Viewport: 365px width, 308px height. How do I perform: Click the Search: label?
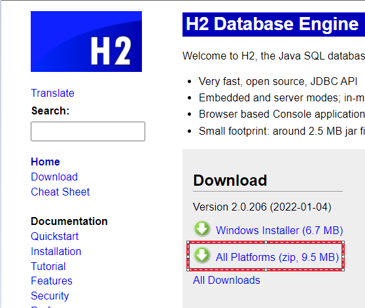coord(50,111)
